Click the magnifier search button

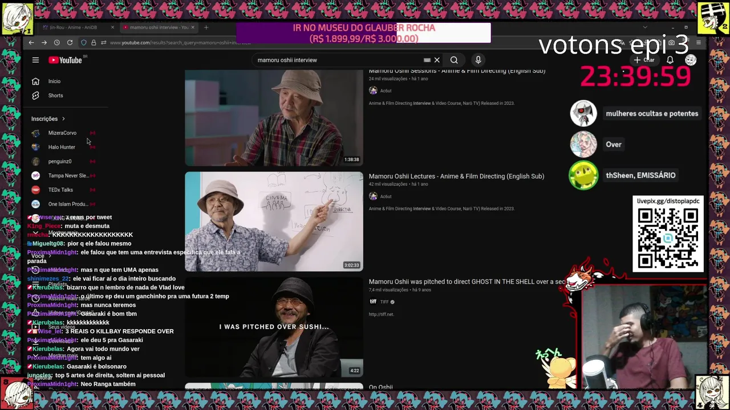454,60
